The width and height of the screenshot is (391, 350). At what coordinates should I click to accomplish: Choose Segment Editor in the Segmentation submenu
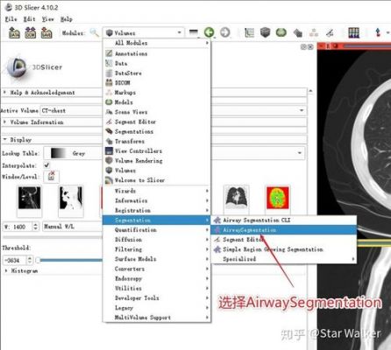tap(284, 240)
